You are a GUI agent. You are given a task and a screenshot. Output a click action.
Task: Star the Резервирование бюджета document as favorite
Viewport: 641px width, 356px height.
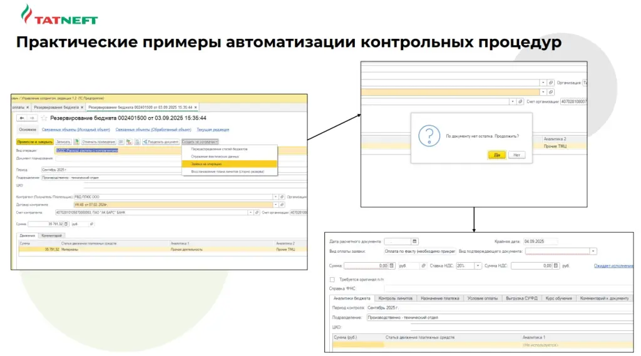coord(44,118)
